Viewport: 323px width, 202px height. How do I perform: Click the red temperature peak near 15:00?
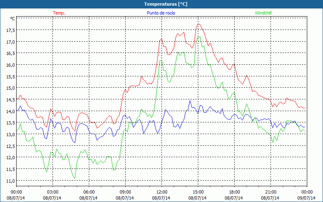pyautogui.click(x=198, y=24)
